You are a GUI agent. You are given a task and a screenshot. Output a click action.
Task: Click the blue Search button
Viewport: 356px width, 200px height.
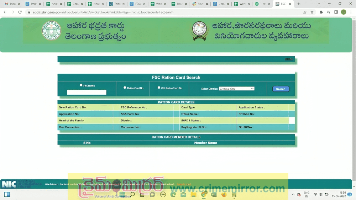[281, 89]
